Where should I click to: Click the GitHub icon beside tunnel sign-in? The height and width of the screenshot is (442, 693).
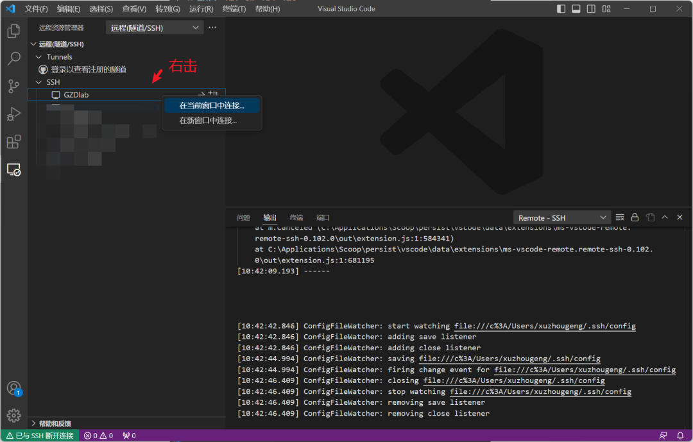44,69
